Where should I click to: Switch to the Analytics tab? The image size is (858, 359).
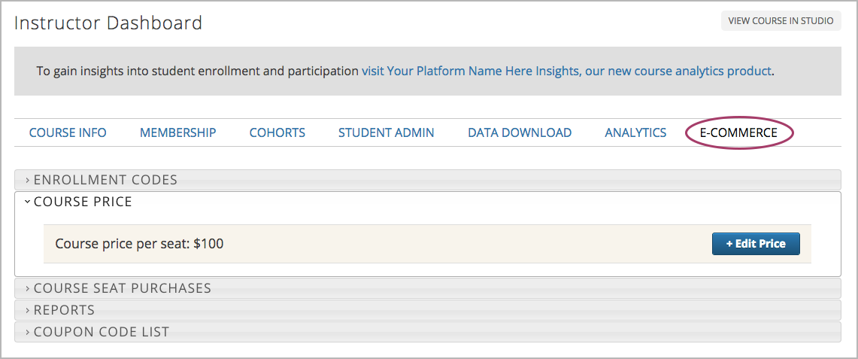pos(635,132)
